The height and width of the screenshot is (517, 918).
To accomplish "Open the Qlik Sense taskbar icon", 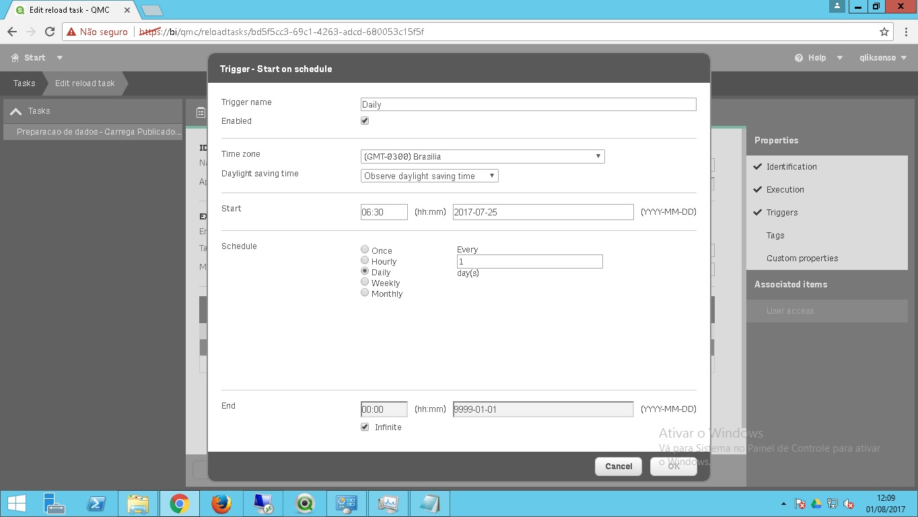I will [x=306, y=504].
